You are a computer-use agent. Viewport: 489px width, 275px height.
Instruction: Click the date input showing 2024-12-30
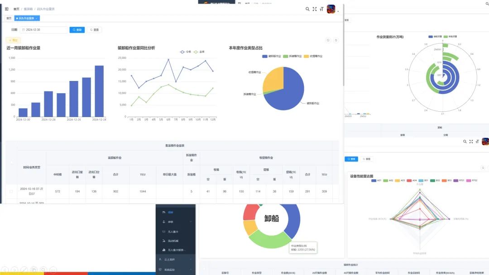pos(44,30)
